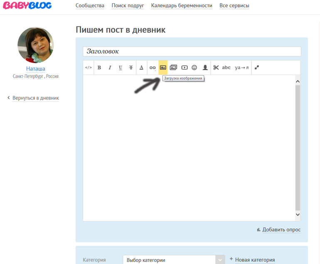Viewport: 320px width, 264px height.
Task: Expand the editor to fullscreen
Action: tap(257, 68)
